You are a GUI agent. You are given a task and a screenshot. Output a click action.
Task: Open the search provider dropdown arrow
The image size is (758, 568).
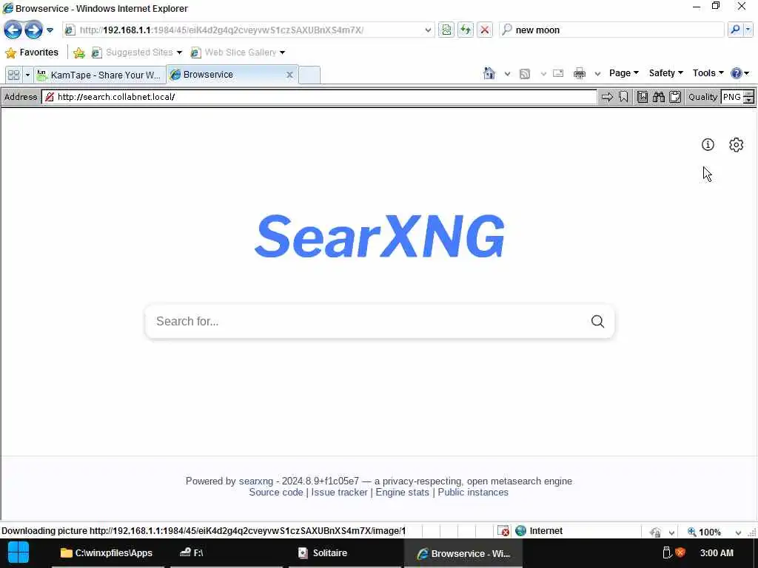click(748, 30)
